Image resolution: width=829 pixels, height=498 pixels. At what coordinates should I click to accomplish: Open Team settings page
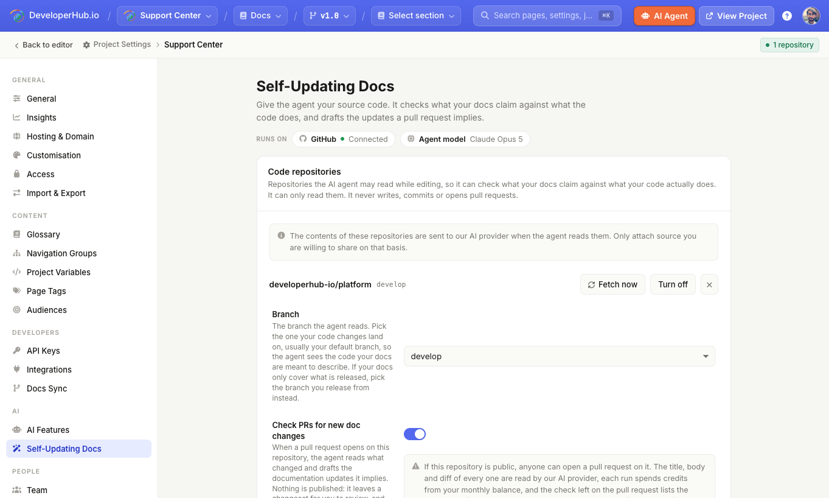78,490
